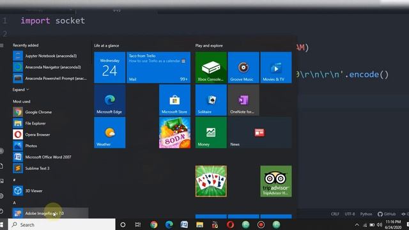Launch the Solitaire tile
Image resolution: width=409 pixels, height=230 pixels.
pos(211,100)
